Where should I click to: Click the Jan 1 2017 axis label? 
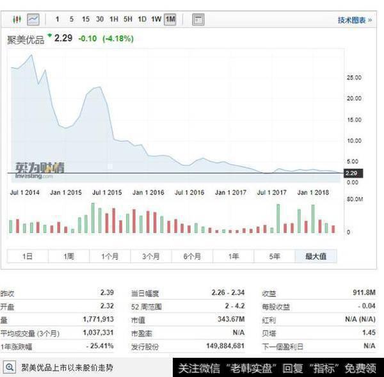[230, 193]
